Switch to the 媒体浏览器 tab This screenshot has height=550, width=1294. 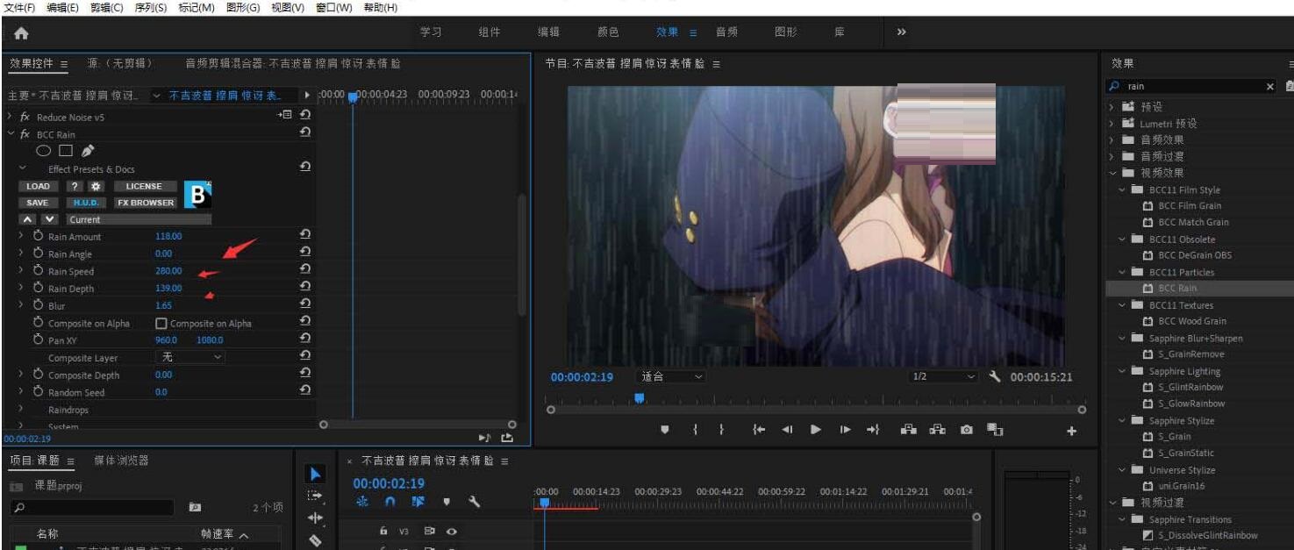(121, 461)
